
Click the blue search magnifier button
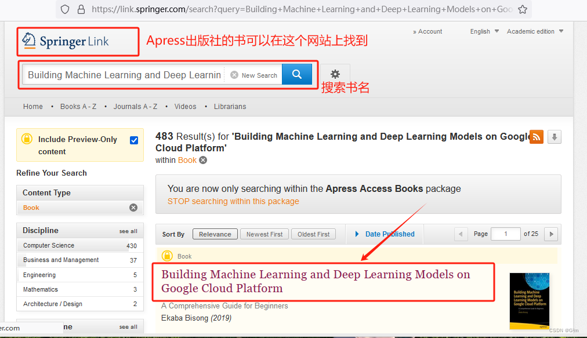coord(297,74)
